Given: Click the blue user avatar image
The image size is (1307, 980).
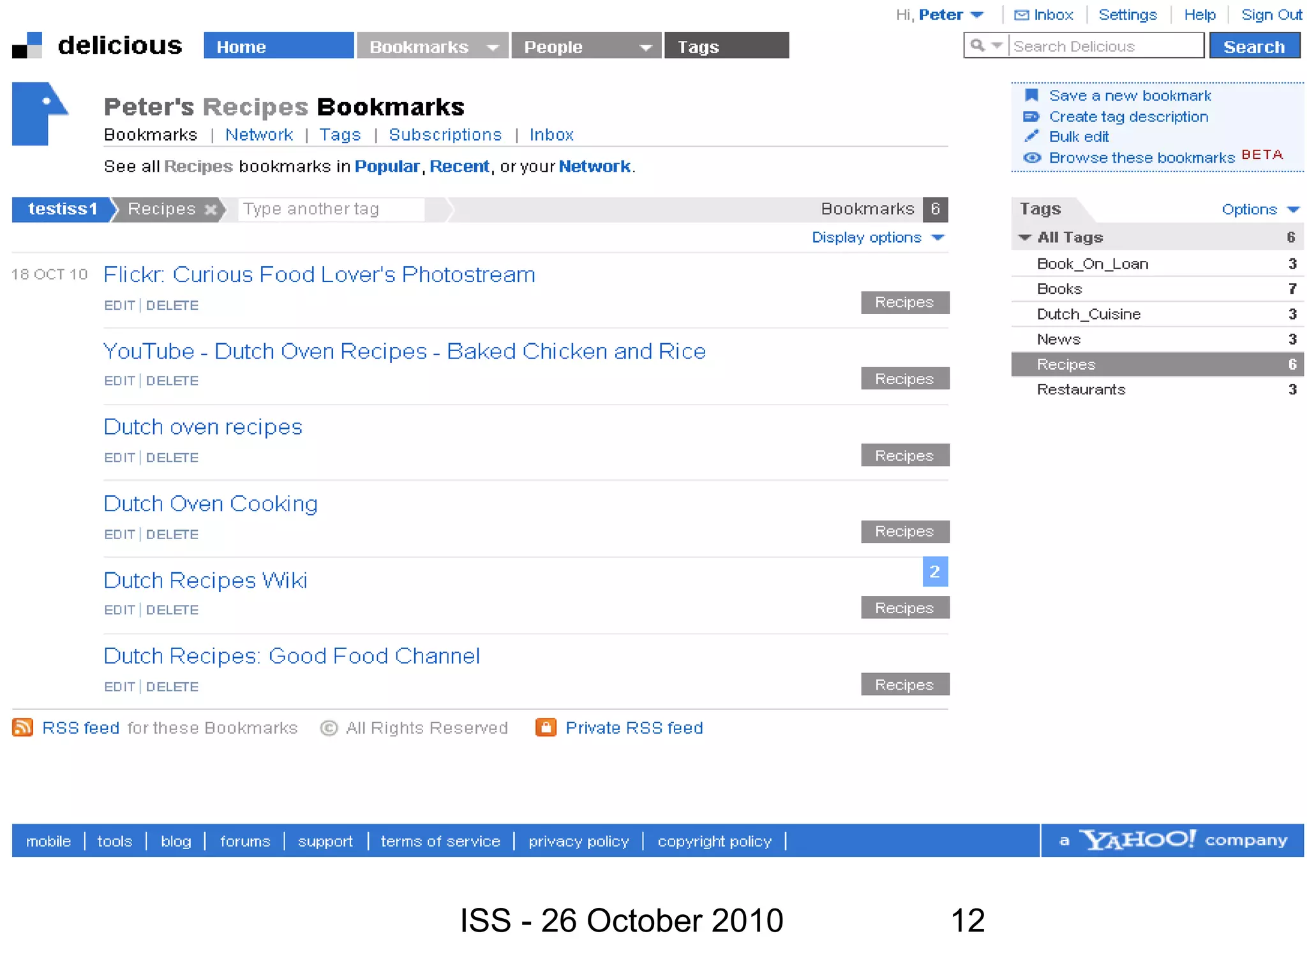Looking at the screenshot, I should 40,114.
